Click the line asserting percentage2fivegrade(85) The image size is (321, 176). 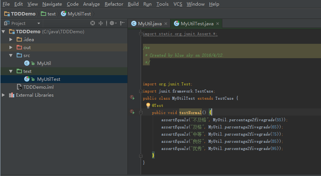click(222, 141)
